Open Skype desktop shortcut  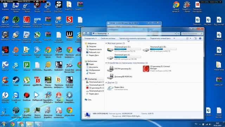16,66
